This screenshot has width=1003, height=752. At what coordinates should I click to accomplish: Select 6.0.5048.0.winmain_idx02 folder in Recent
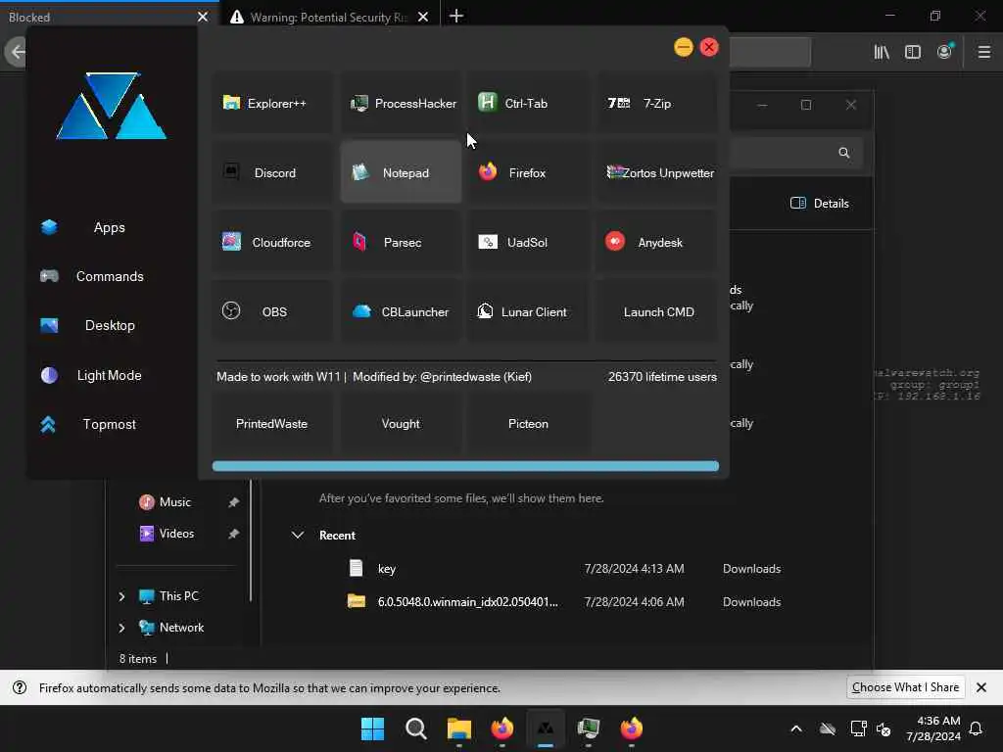(x=566, y=602)
